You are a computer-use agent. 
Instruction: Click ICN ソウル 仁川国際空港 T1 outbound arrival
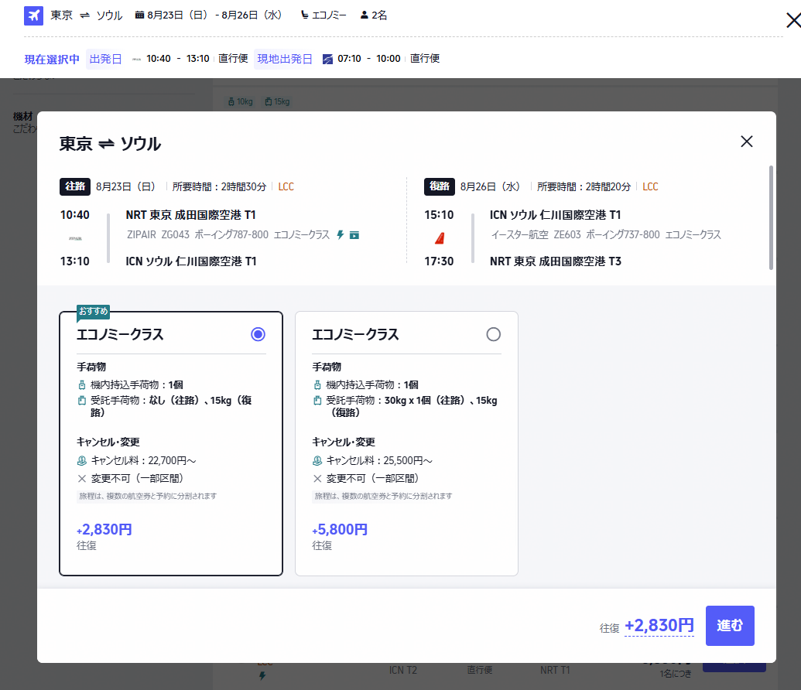(x=191, y=261)
